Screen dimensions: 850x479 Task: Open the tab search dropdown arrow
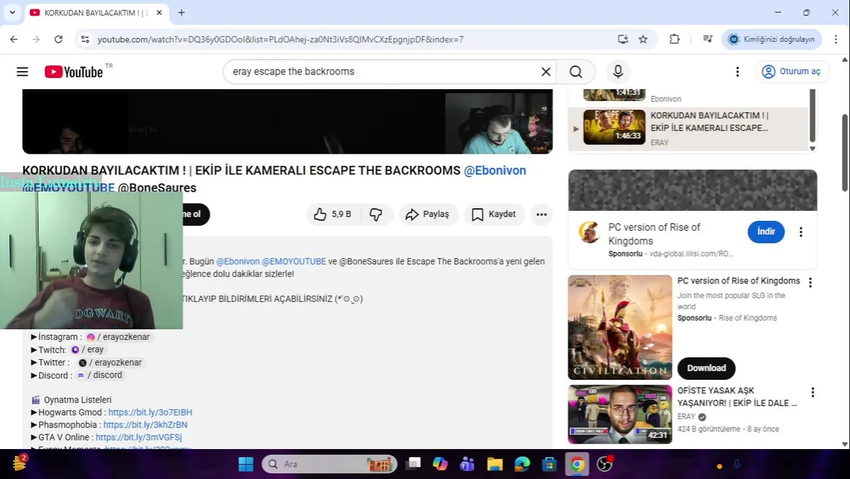click(12, 13)
